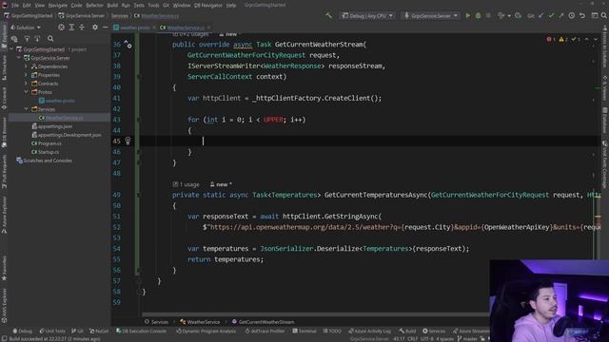Open Search Everywhere magnifier icon

click(604, 15)
